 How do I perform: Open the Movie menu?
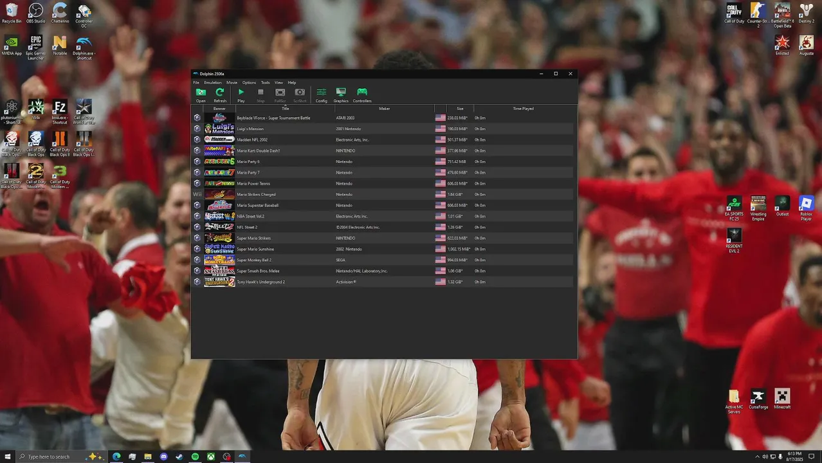click(232, 82)
